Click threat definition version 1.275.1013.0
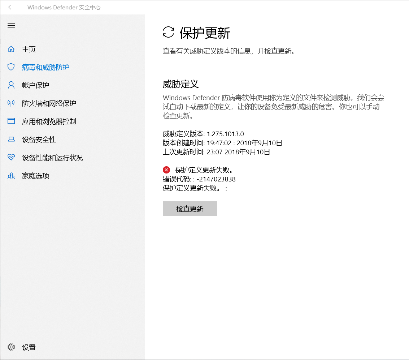Screen dimensions: 409x360 (203, 134)
